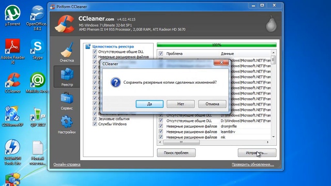Select the leamtldrv data cell

[228, 132]
